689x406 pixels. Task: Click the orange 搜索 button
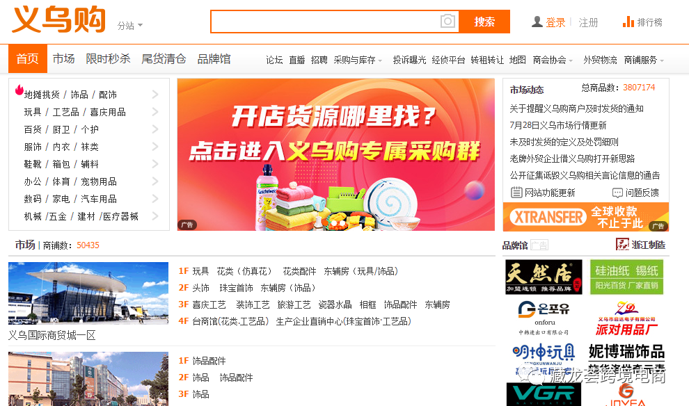[x=484, y=22]
